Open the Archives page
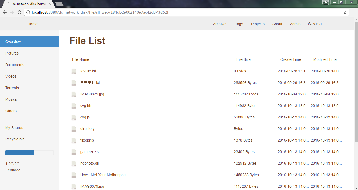358x190 pixels. coord(220,24)
